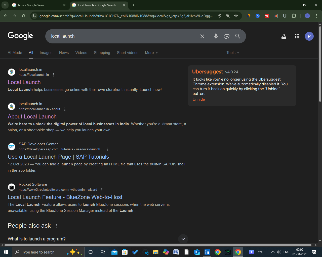Open the About Local Launch link
Image resolution: width=322 pixels, height=257 pixels.
pyautogui.click(x=32, y=117)
